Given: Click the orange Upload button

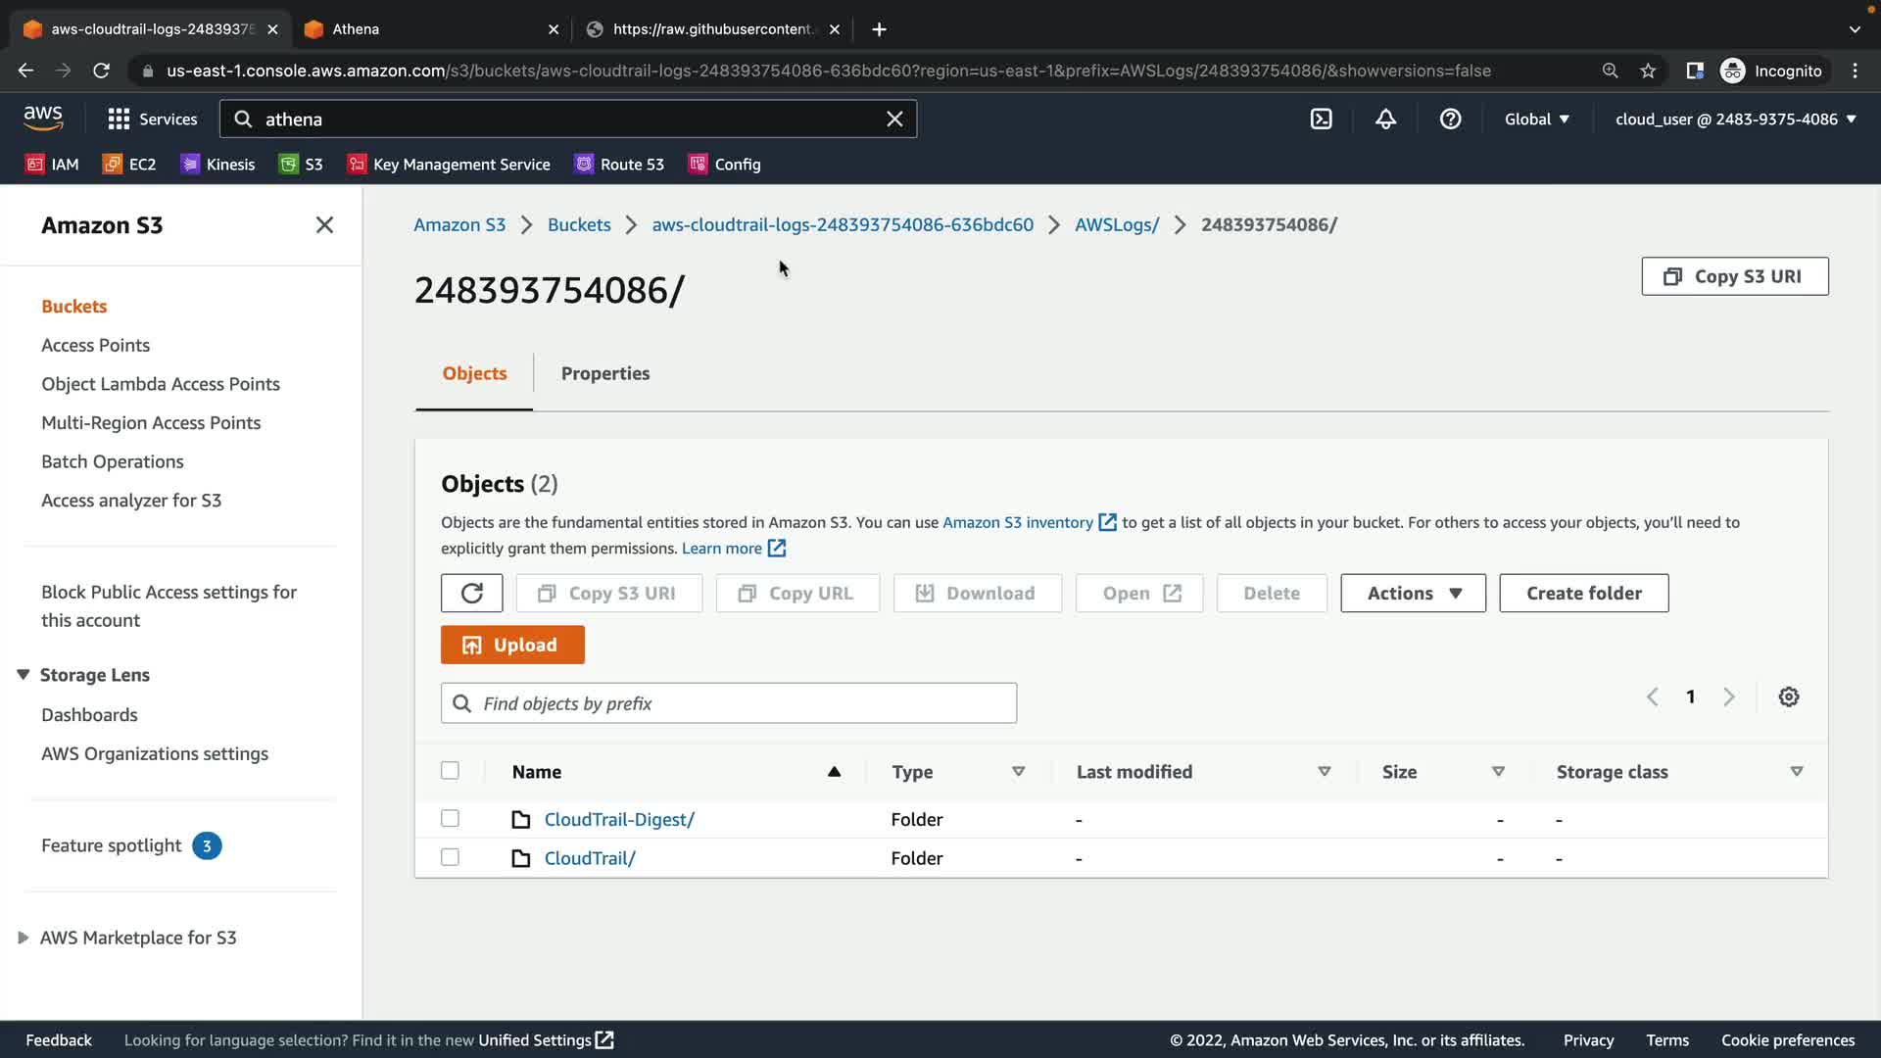Looking at the screenshot, I should click(512, 645).
